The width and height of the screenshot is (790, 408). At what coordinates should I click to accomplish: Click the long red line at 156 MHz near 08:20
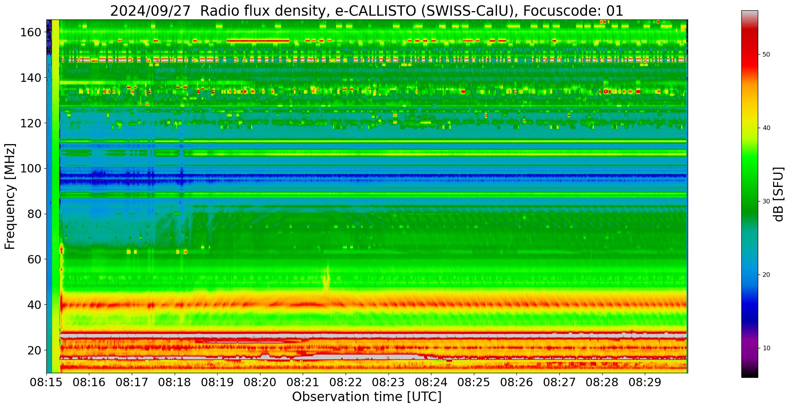coord(257,41)
